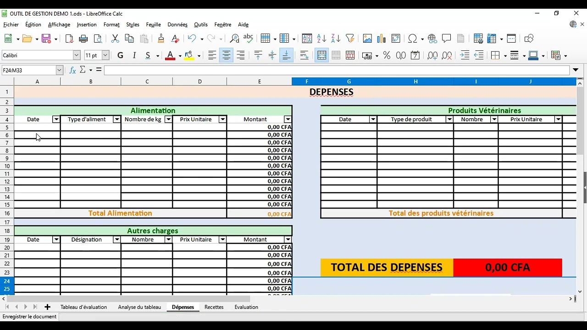587x330 pixels.
Task: Switch to Recettes sheet tab
Action: click(214, 307)
